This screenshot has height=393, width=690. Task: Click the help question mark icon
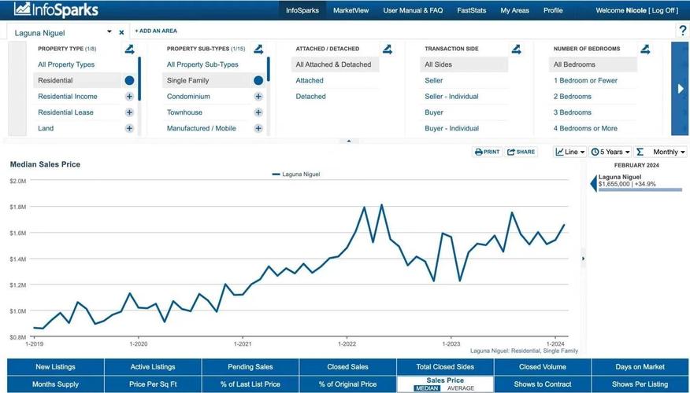[682, 31]
